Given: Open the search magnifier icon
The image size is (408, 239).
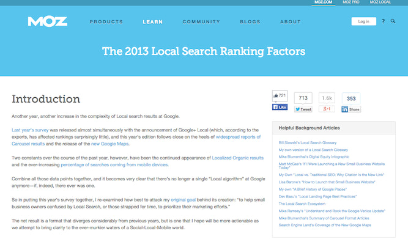Looking at the screenshot, I should coord(393,21).
